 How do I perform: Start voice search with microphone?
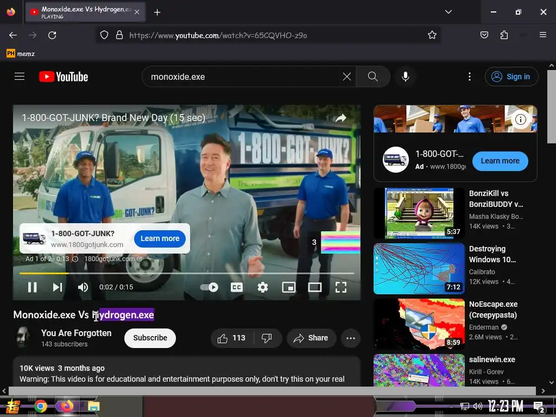click(x=405, y=77)
